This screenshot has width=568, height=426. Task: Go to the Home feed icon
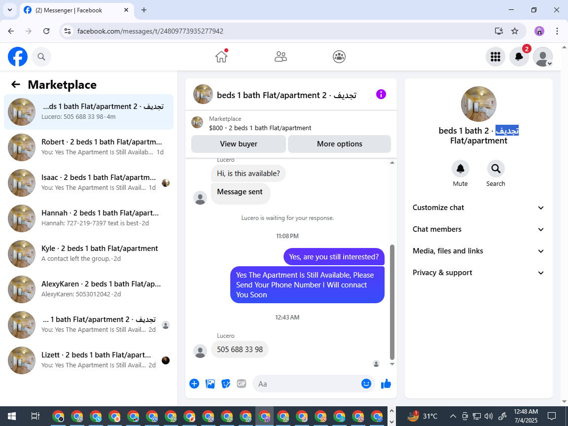click(x=221, y=57)
